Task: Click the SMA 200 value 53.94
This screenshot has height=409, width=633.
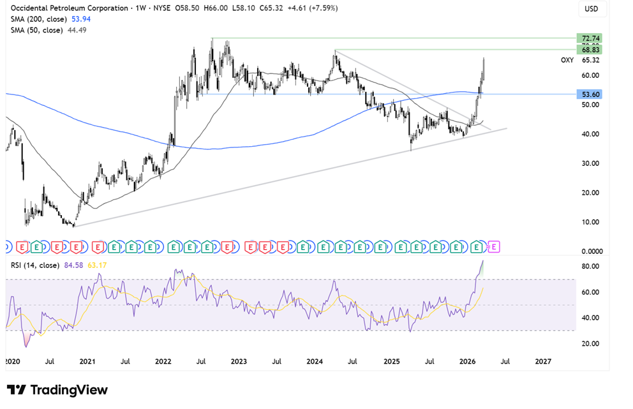Action: click(x=81, y=19)
